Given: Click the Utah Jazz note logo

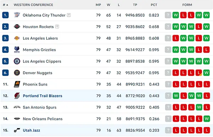Looking at the screenshot, I should pos(17,130).
